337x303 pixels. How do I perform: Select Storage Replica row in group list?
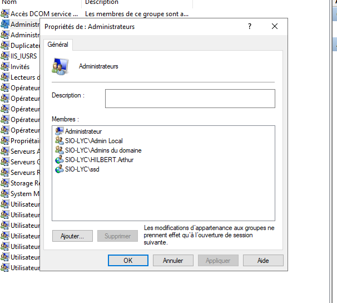pos(20,183)
